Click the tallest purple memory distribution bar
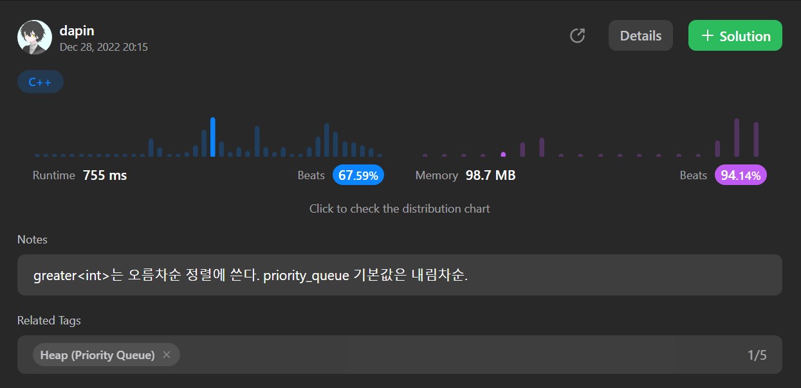Viewport: 801px width, 388px height. pyautogui.click(x=737, y=137)
